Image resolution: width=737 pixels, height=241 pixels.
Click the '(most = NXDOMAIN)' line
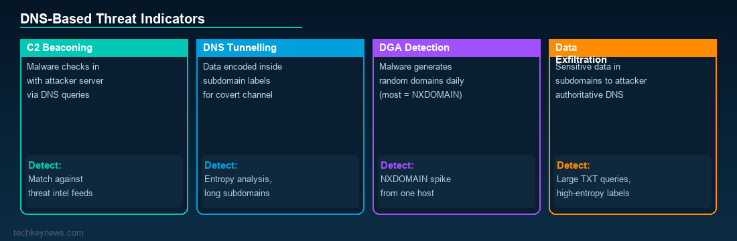(421, 95)
